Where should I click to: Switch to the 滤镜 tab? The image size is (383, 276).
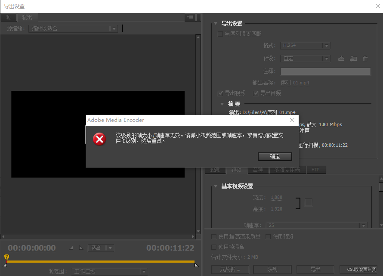[x=215, y=170]
